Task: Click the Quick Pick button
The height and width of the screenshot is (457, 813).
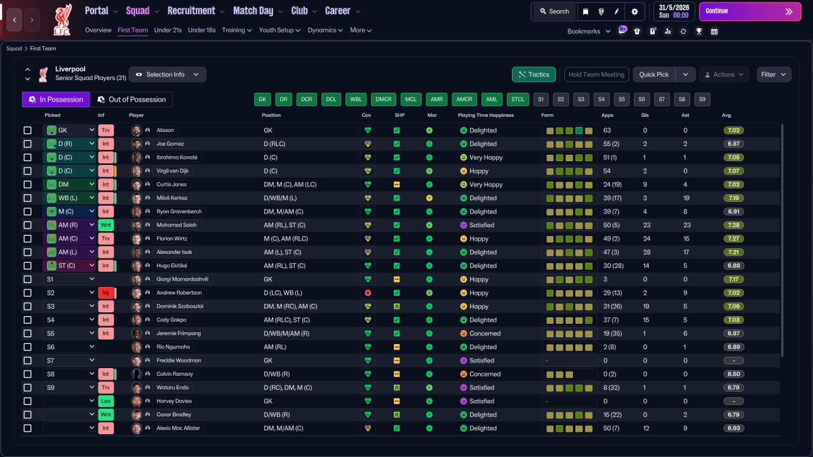Action: pyautogui.click(x=654, y=75)
